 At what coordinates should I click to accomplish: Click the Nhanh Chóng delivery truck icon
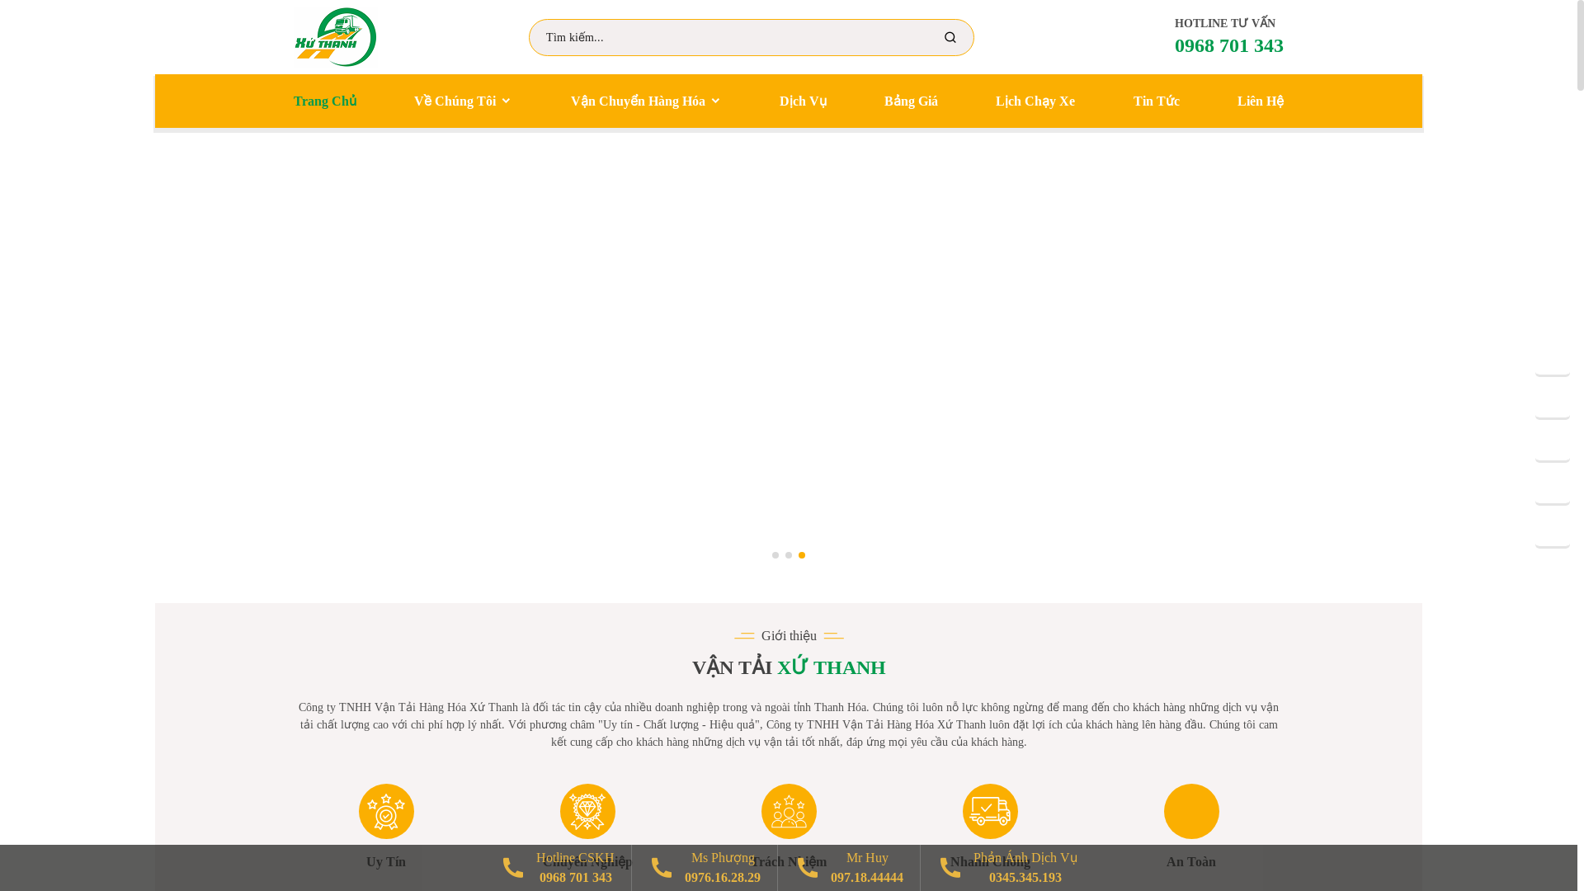(990, 812)
